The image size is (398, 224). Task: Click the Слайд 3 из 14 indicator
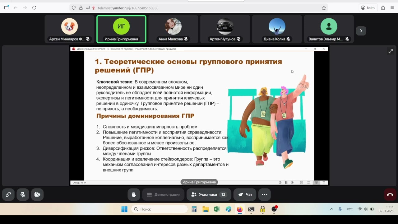[79, 183]
